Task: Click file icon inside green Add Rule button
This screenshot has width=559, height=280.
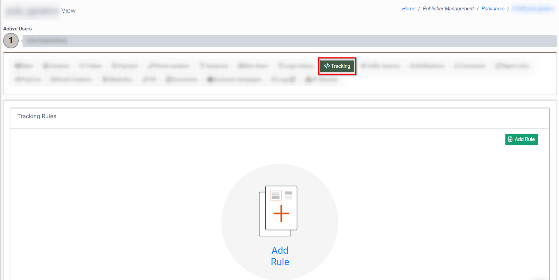Action: click(510, 139)
